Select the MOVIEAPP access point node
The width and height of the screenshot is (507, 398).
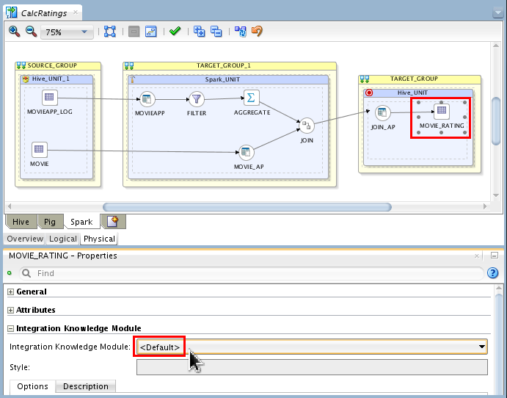tap(147, 99)
